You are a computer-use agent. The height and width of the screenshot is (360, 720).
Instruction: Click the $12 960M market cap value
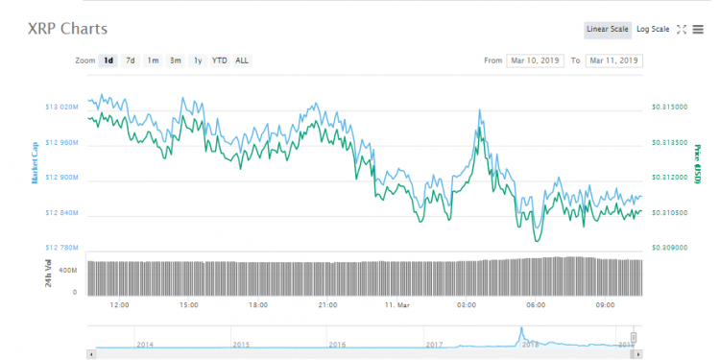[x=62, y=142]
